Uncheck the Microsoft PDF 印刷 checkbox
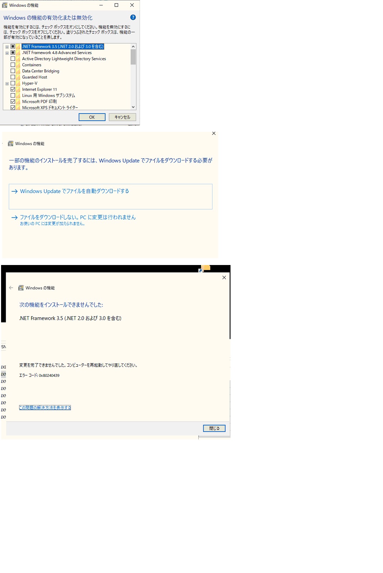 click(x=13, y=102)
